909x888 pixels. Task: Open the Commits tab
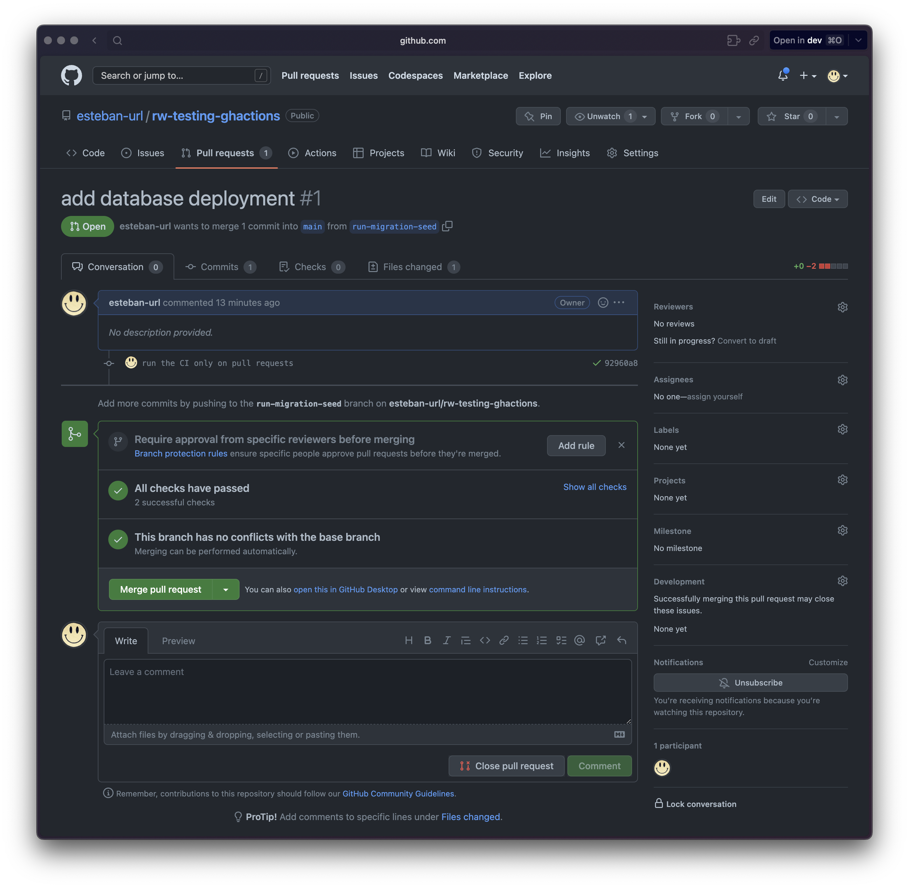click(220, 267)
